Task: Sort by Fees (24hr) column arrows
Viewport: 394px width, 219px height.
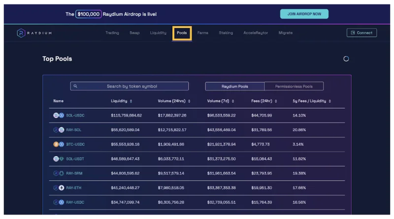Action: tap(276, 101)
